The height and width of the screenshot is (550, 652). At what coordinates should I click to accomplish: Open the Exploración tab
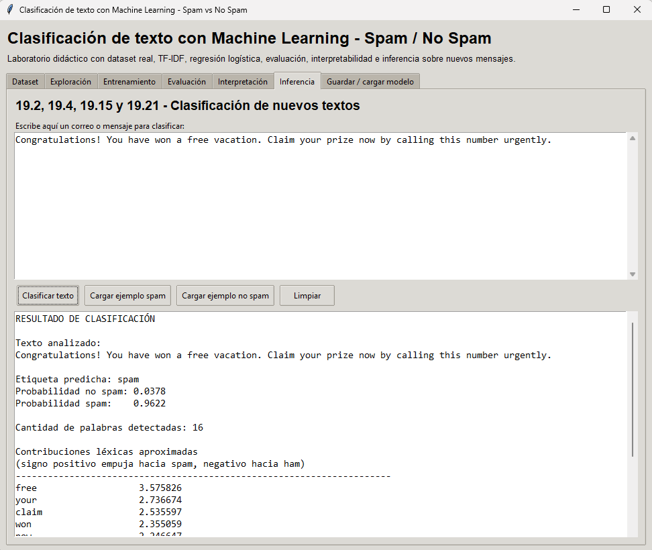70,81
